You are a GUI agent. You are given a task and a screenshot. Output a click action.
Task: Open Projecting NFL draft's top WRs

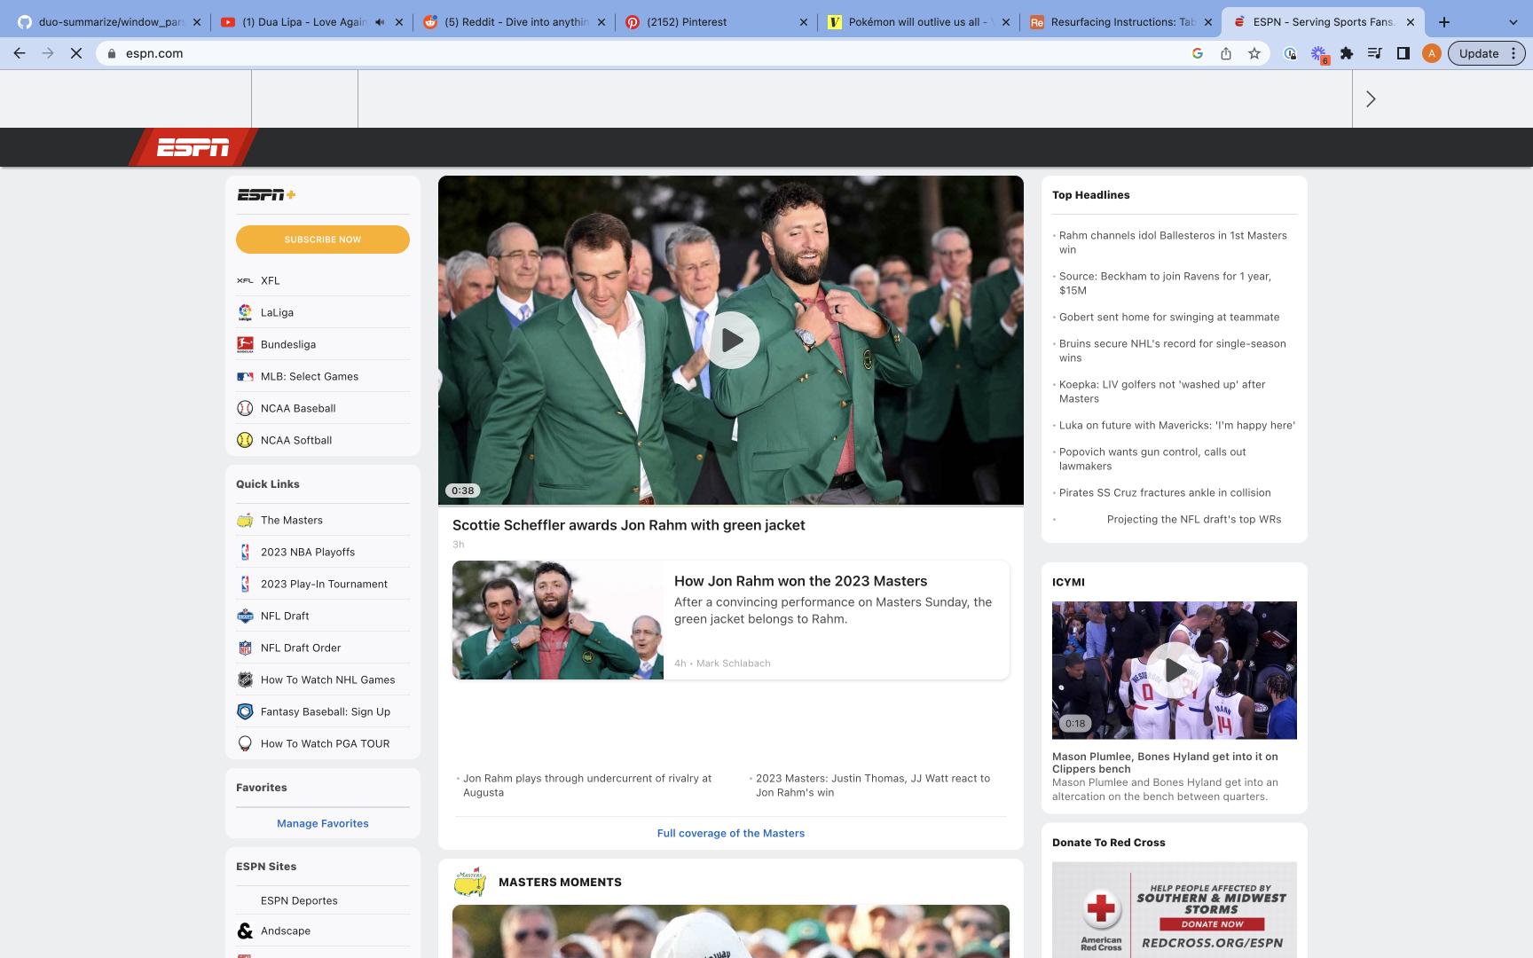coord(1194,519)
